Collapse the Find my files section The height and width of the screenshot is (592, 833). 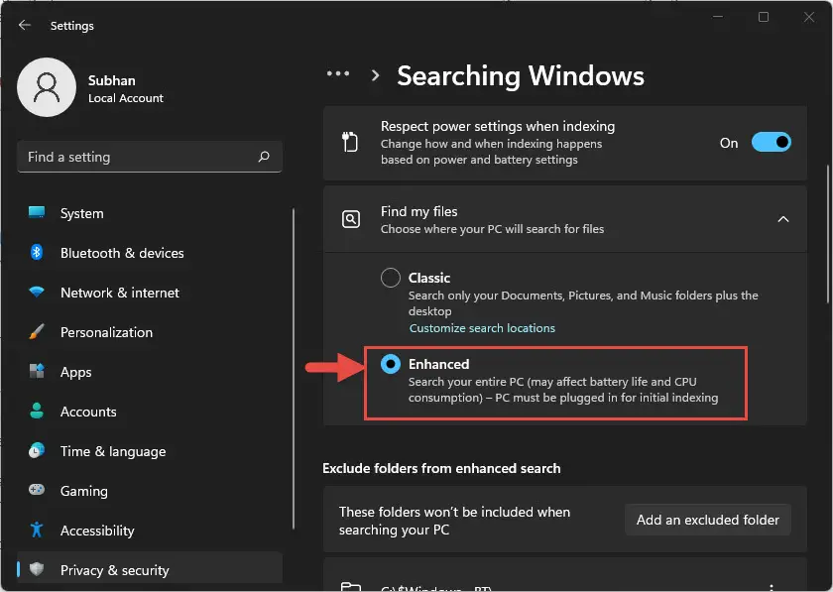783,219
